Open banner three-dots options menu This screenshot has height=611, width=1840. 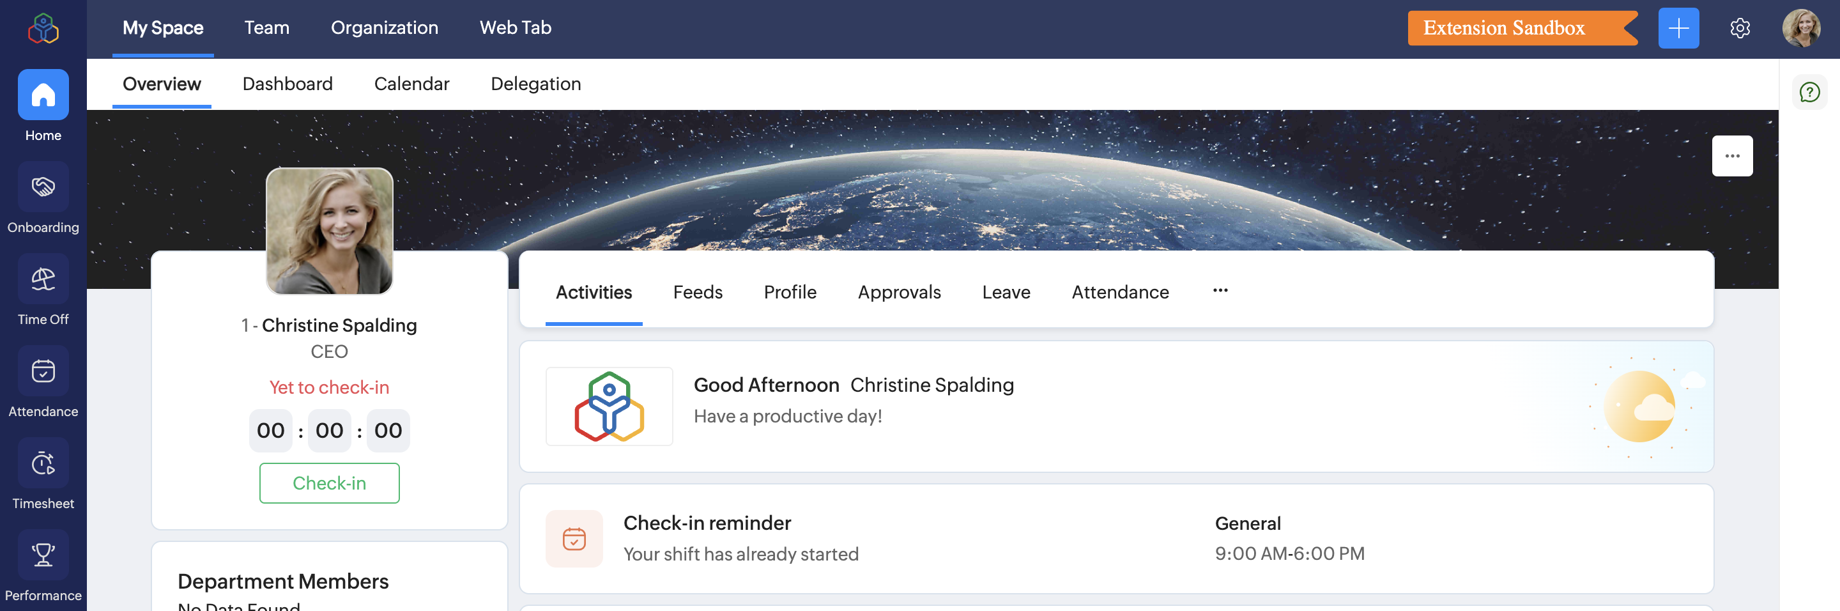1731,156
